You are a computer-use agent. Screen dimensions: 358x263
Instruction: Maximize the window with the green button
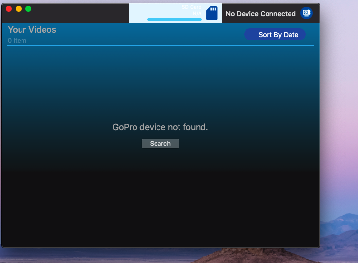(x=28, y=9)
